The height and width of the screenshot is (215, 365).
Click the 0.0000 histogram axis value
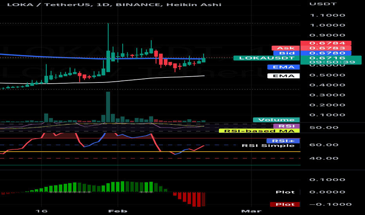[x=327, y=192]
